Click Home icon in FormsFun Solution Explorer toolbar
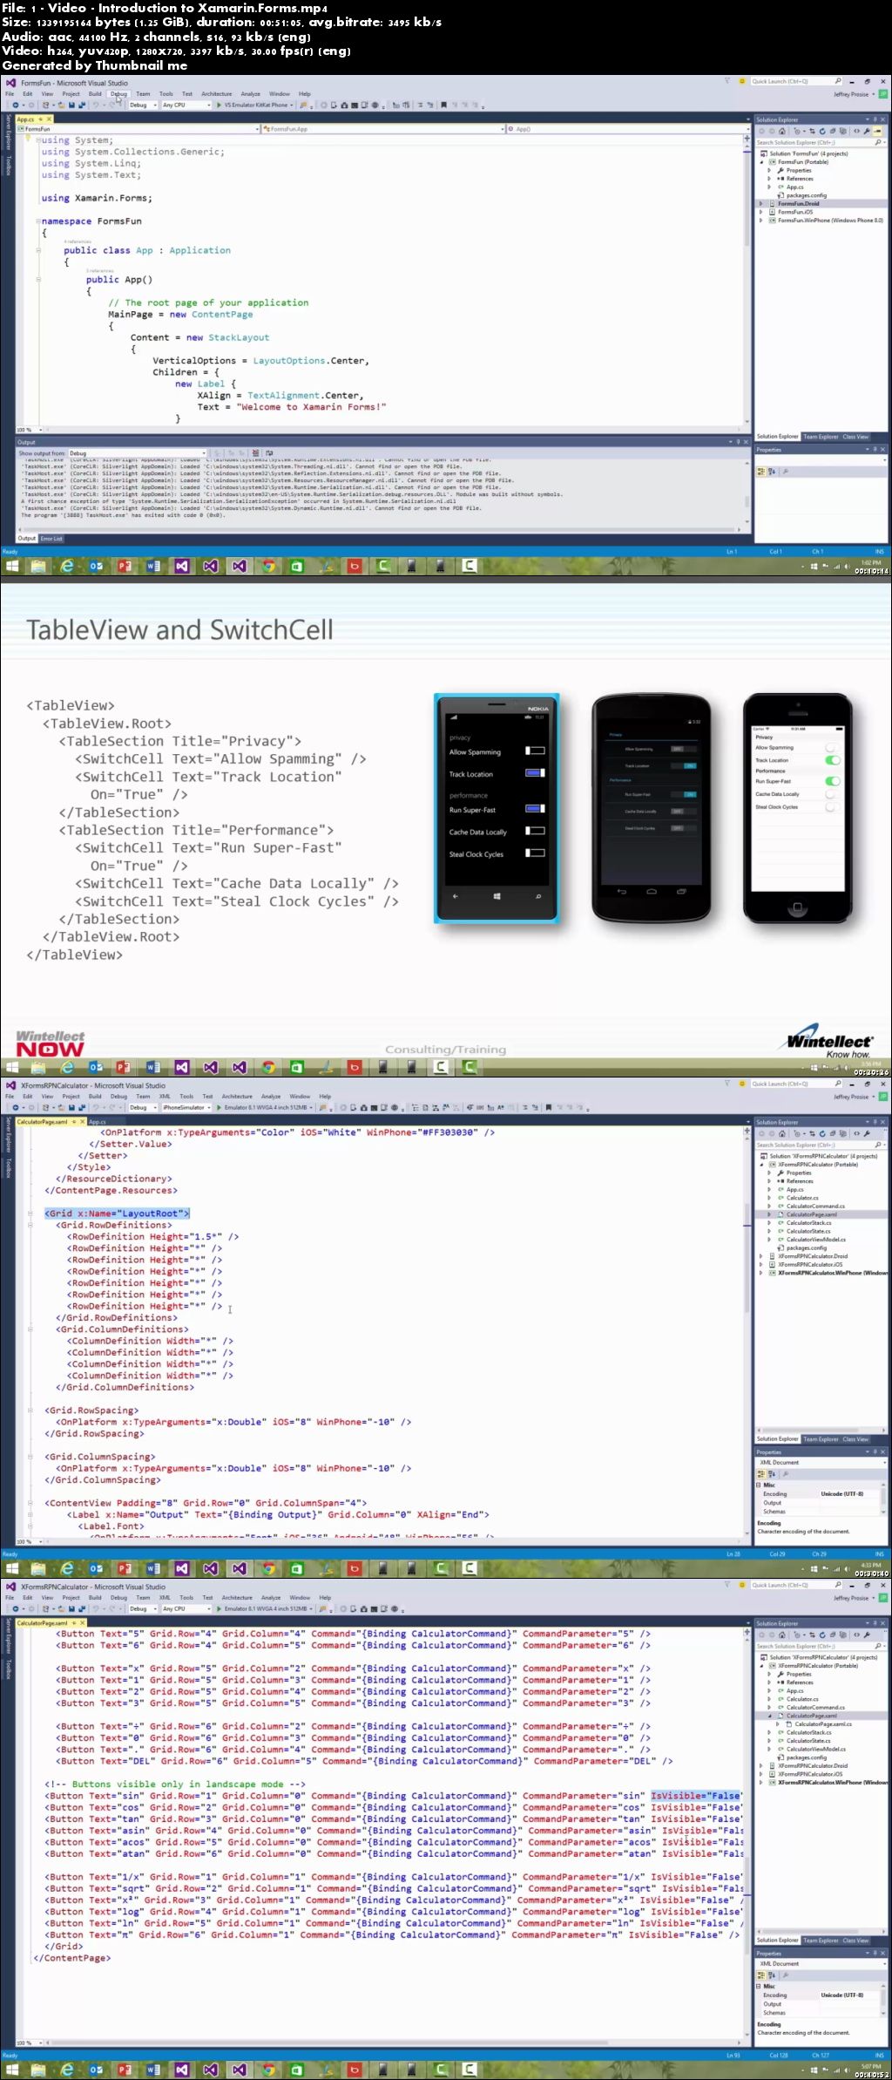Viewport: 892px width, 2080px height. (x=784, y=132)
